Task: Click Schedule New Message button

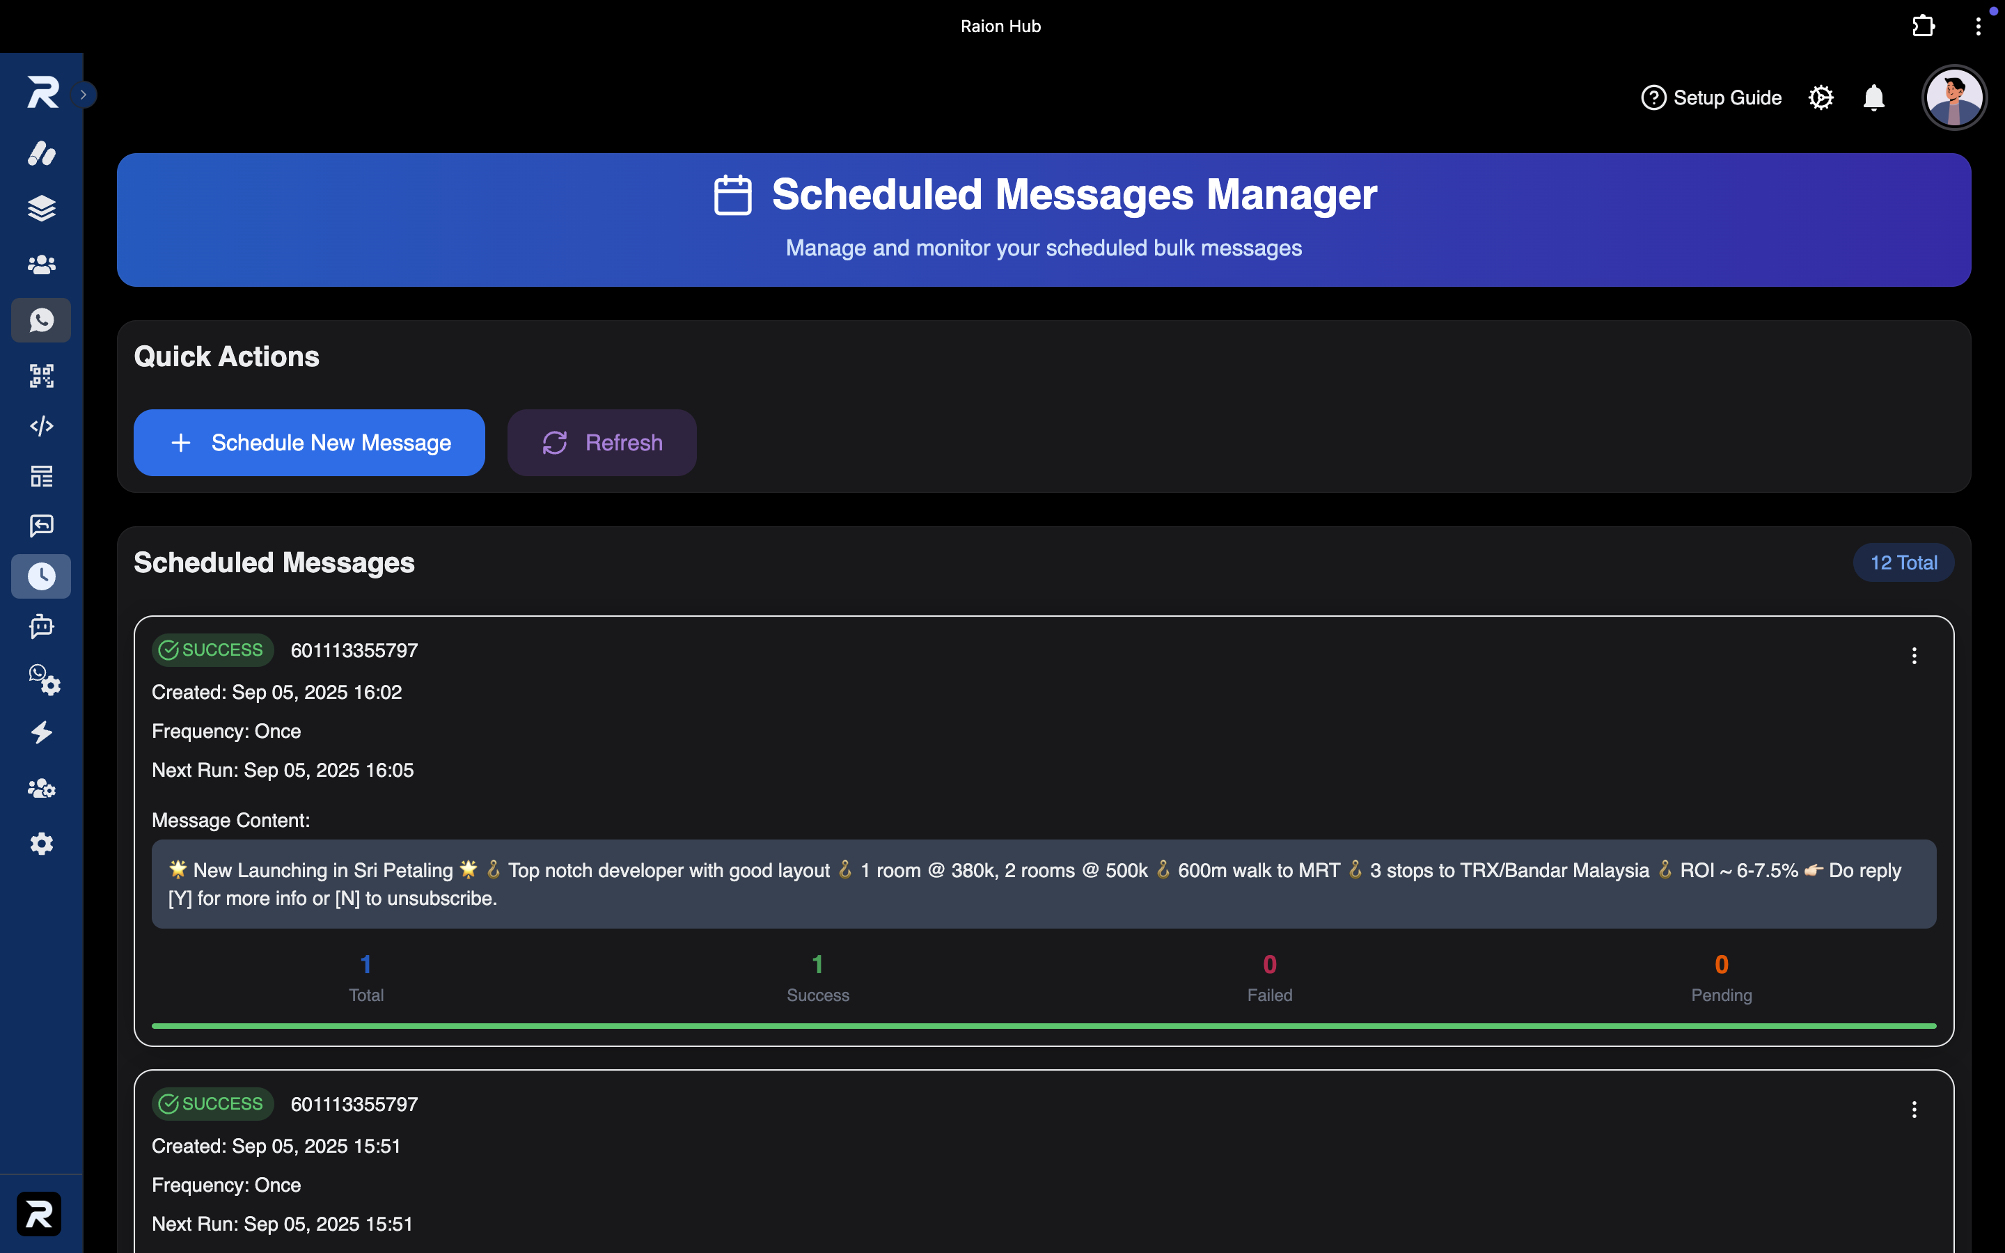Action: point(309,443)
